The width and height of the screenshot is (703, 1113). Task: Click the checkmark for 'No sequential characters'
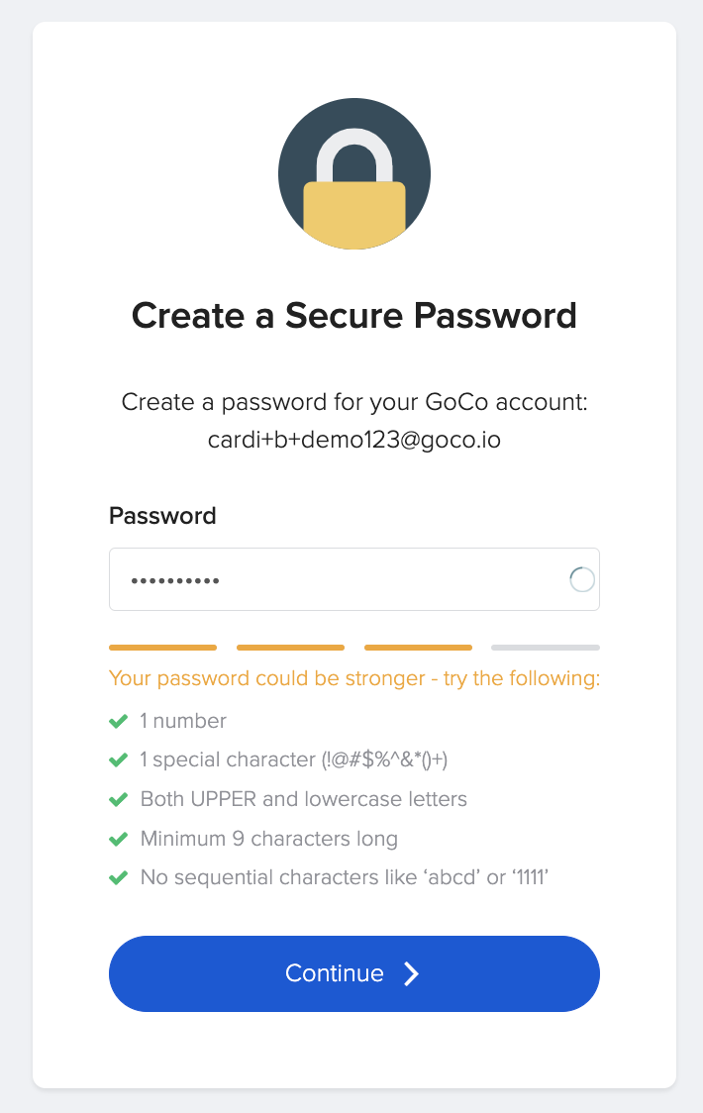[119, 877]
